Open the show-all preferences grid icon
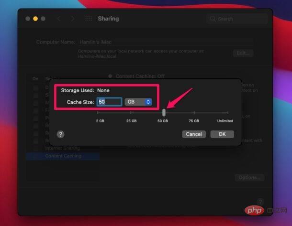Screen dimensions: 292x226 tap(88, 19)
